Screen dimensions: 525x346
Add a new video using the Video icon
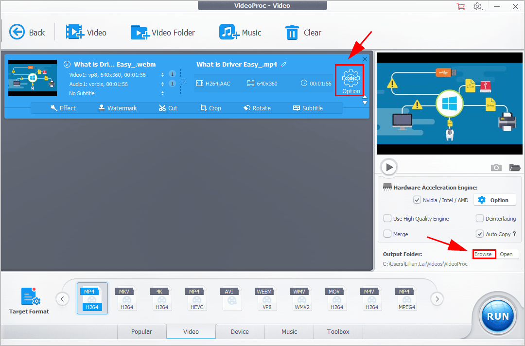pyautogui.click(x=87, y=32)
